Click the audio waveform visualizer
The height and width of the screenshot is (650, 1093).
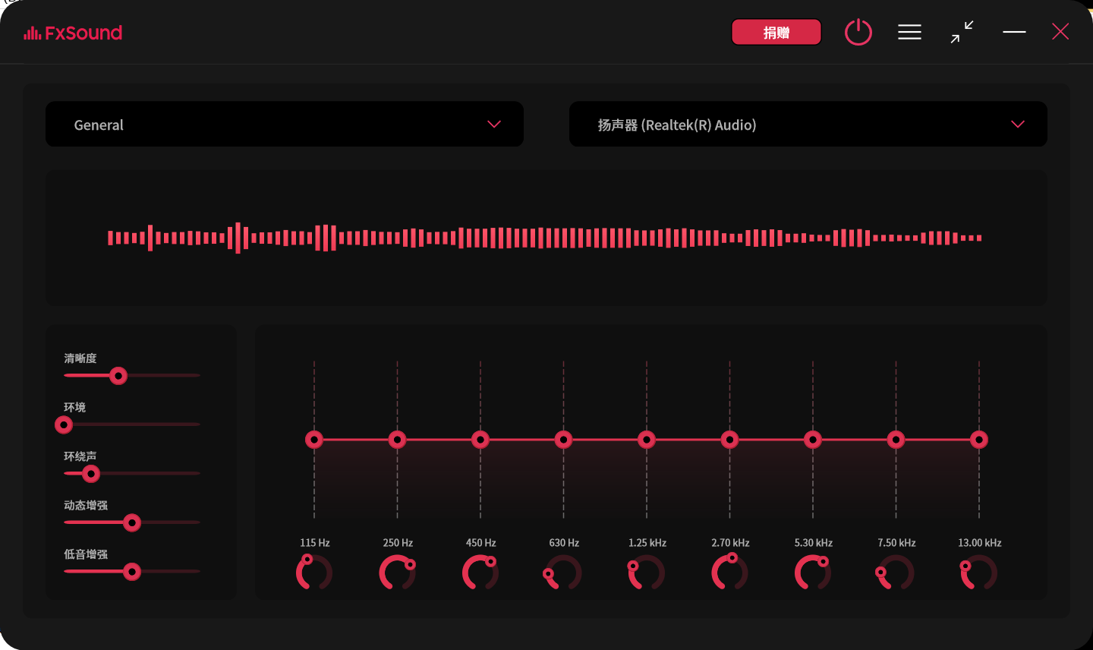(546, 238)
